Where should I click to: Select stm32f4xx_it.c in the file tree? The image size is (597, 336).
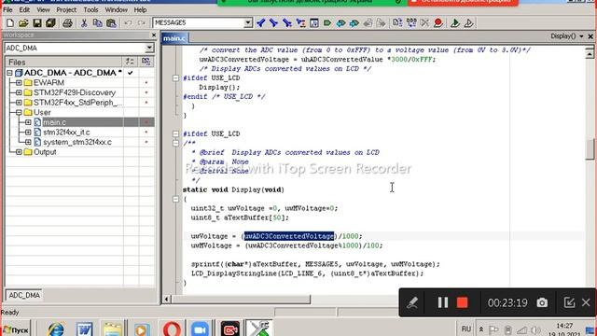[66, 133]
